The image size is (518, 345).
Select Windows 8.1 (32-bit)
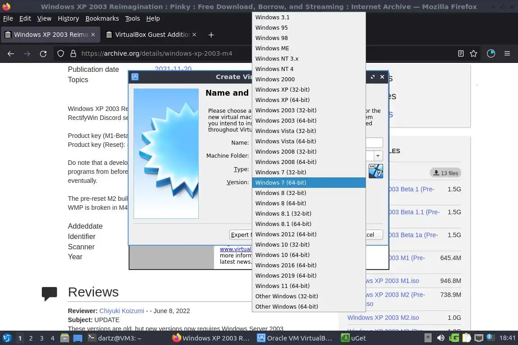pos(308,213)
